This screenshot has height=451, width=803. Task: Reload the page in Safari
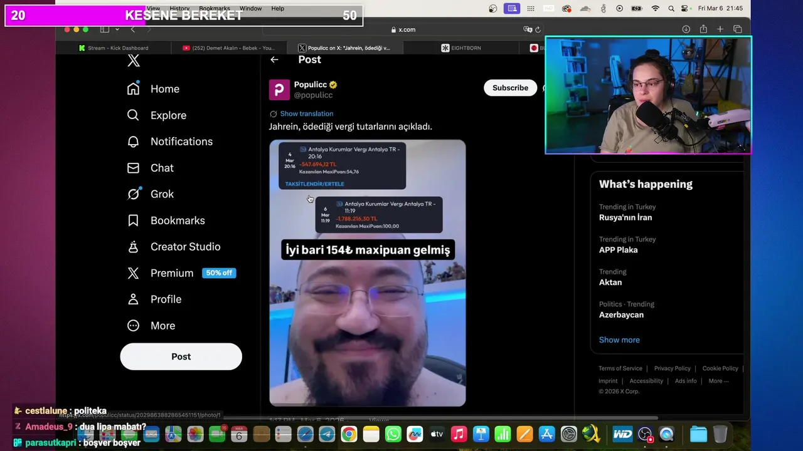click(538, 29)
